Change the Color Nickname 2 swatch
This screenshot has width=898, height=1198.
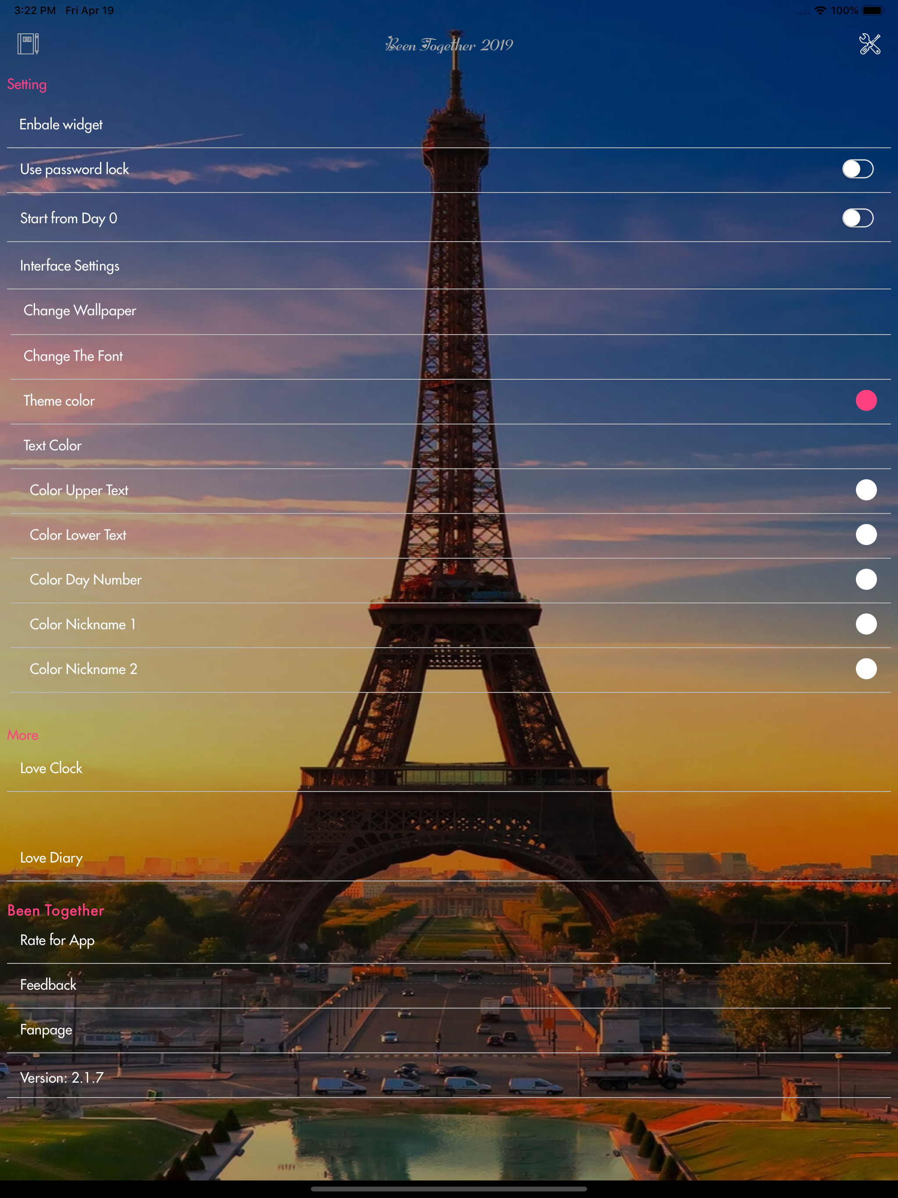[866, 669]
